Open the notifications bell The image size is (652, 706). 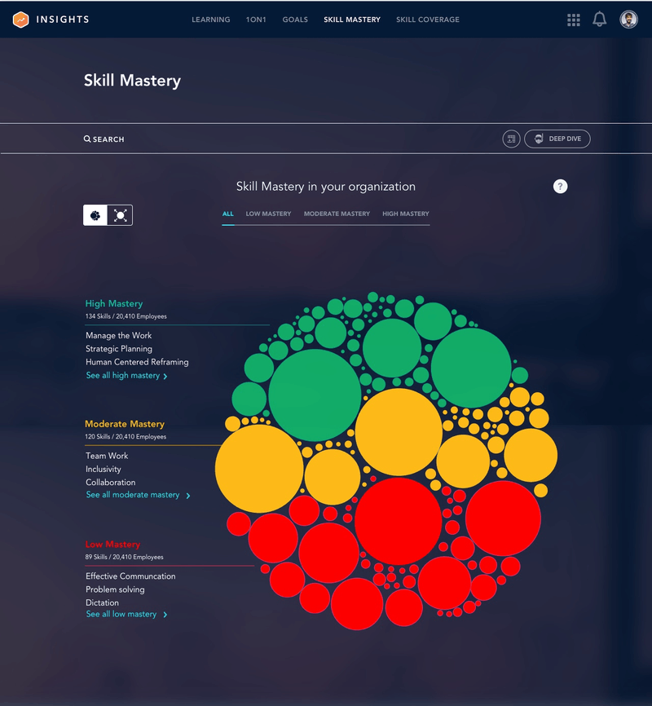coord(599,20)
